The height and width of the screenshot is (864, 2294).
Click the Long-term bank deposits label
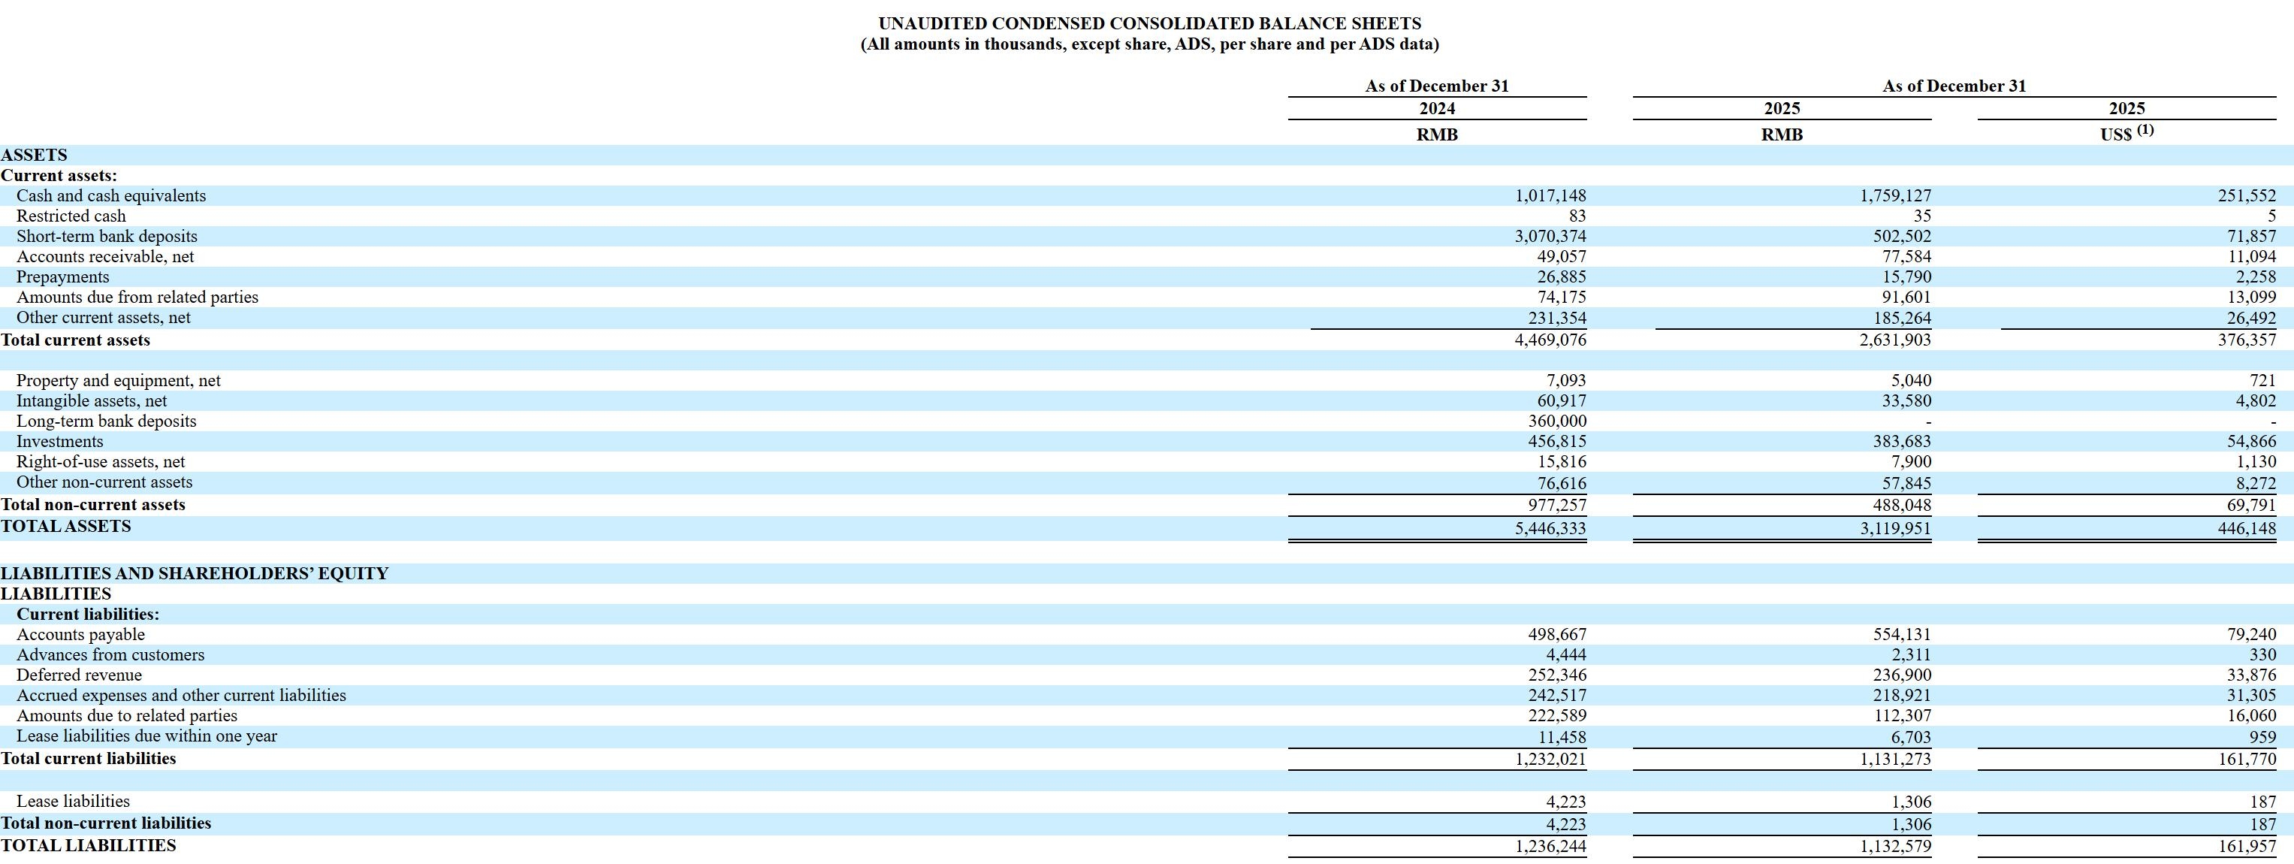tap(106, 421)
